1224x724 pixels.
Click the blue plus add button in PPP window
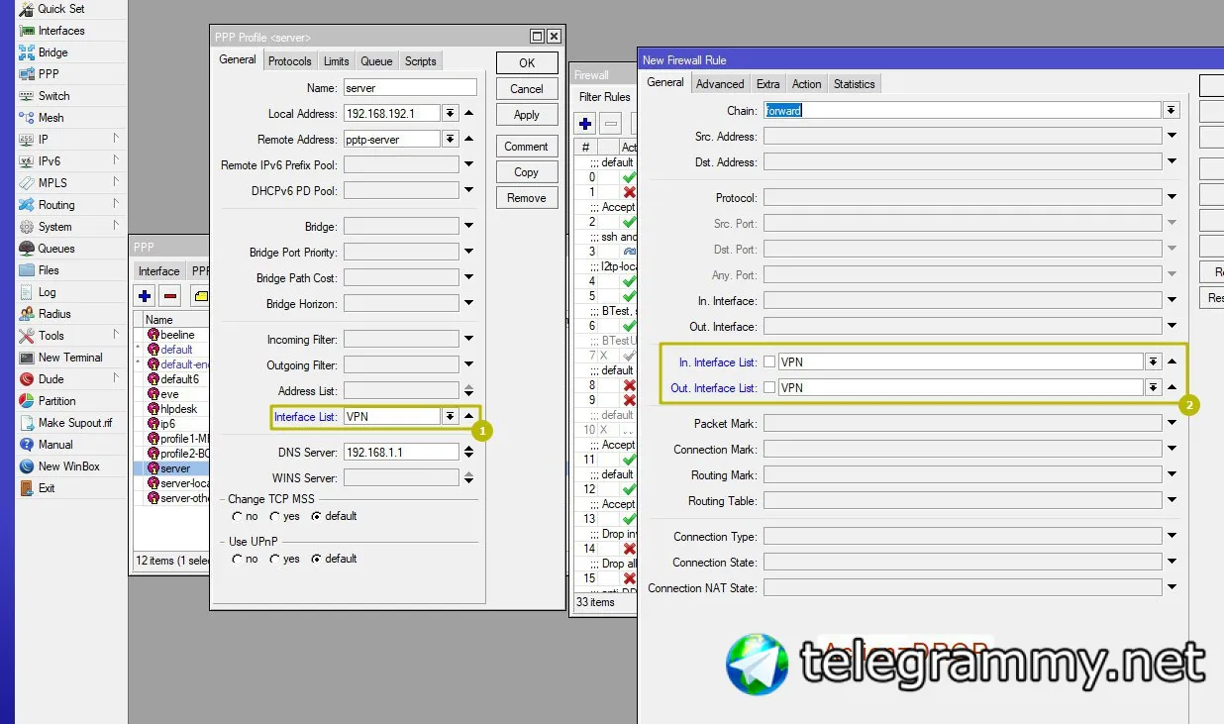point(145,295)
